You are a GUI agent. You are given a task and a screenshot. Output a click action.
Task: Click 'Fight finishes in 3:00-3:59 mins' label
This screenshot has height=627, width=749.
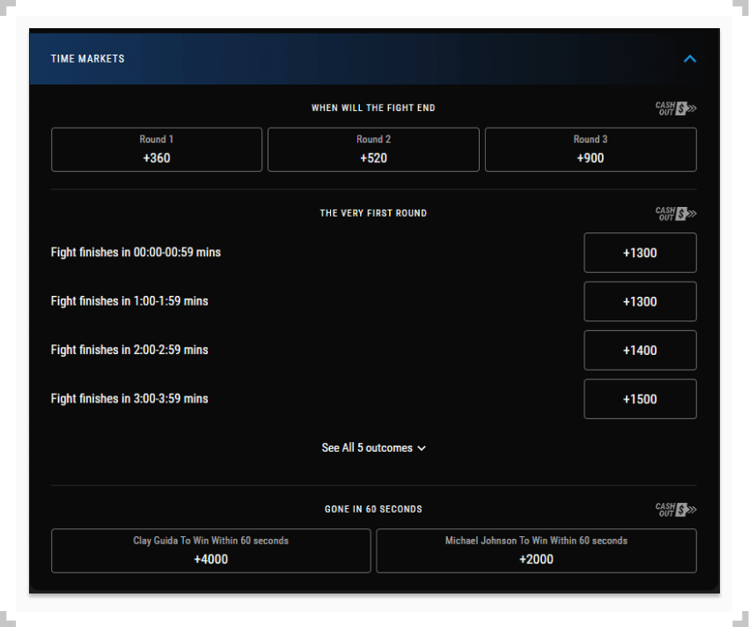click(129, 399)
